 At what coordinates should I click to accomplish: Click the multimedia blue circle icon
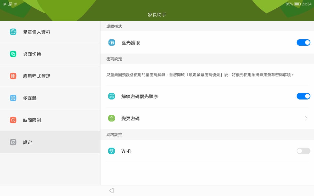pos(13,98)
